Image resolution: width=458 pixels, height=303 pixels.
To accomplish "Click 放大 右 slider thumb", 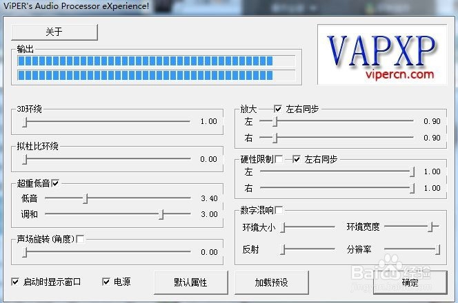I will [275, 138].
